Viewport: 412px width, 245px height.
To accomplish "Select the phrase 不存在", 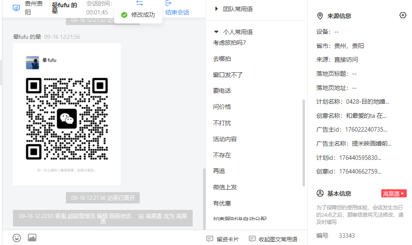I will [x=222, y=155].
